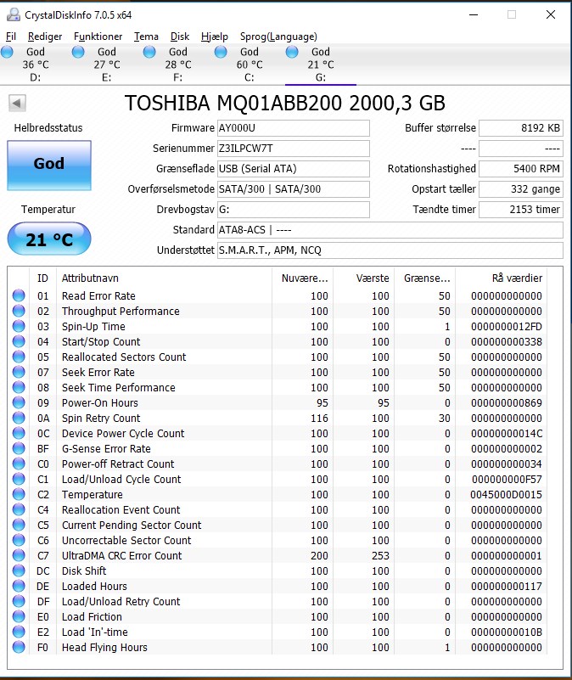
Task: Click the Firmware field showing AY000U
Action: 293,128
